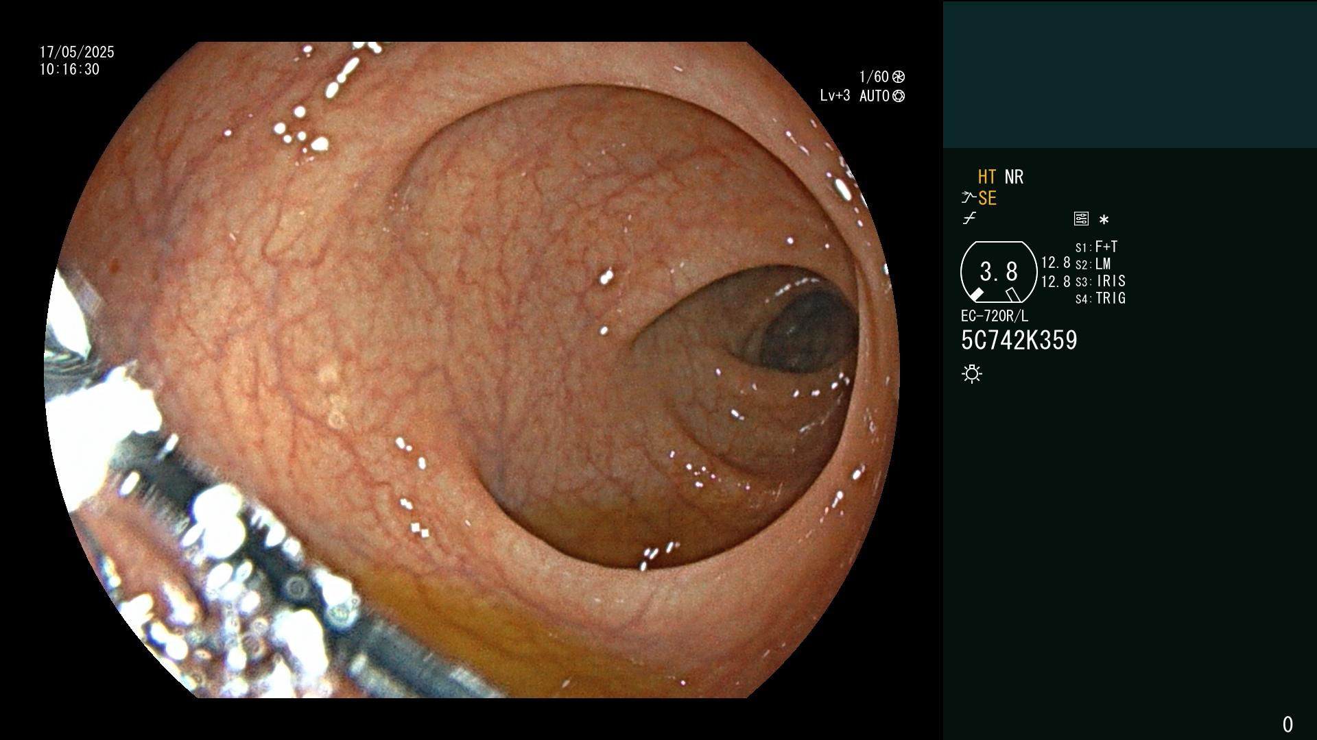Image resolution: width=1317 pixels, height=740 pixels.
Task: Click the light source lamp icon
Action: click(972, 373)
